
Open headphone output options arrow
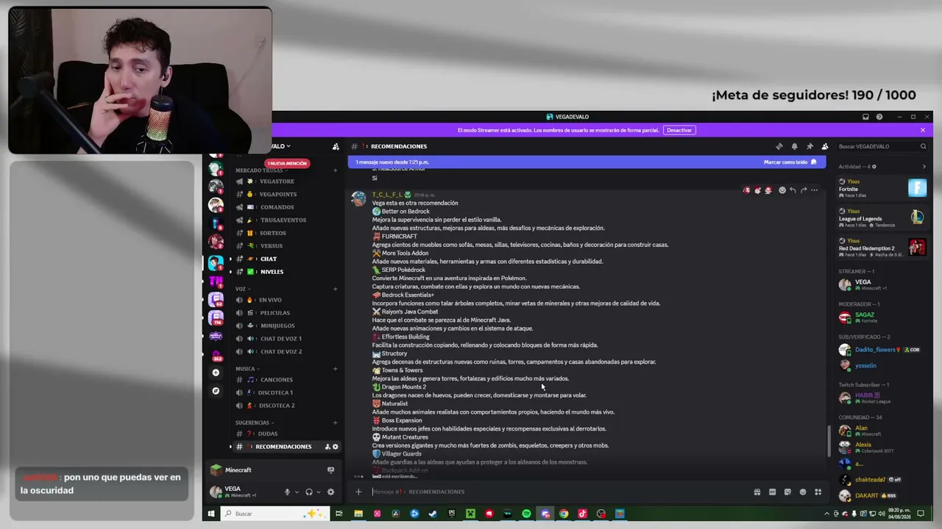tap(318, 492)
